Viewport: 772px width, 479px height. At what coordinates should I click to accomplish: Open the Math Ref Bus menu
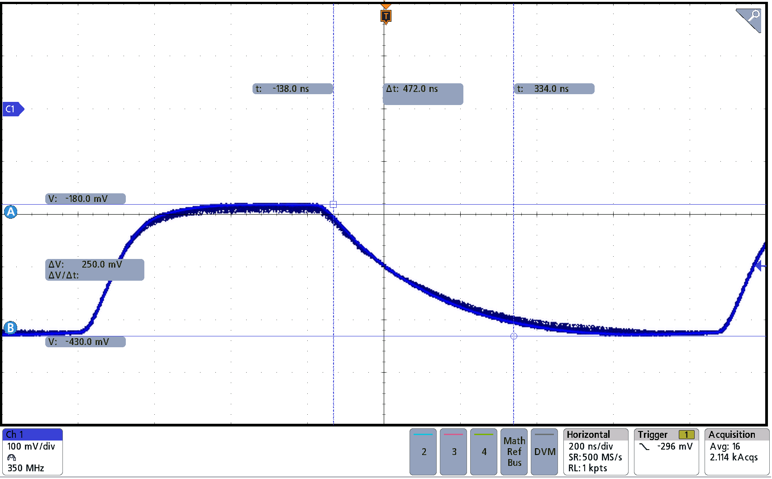pos(514,451)
